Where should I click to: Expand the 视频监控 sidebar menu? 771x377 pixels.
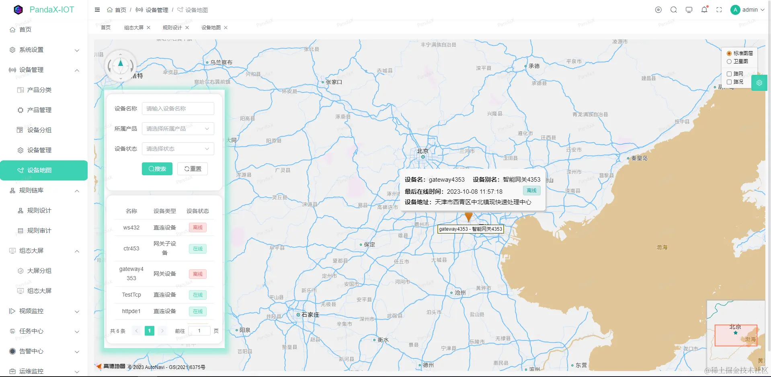(x=44, y=311)
